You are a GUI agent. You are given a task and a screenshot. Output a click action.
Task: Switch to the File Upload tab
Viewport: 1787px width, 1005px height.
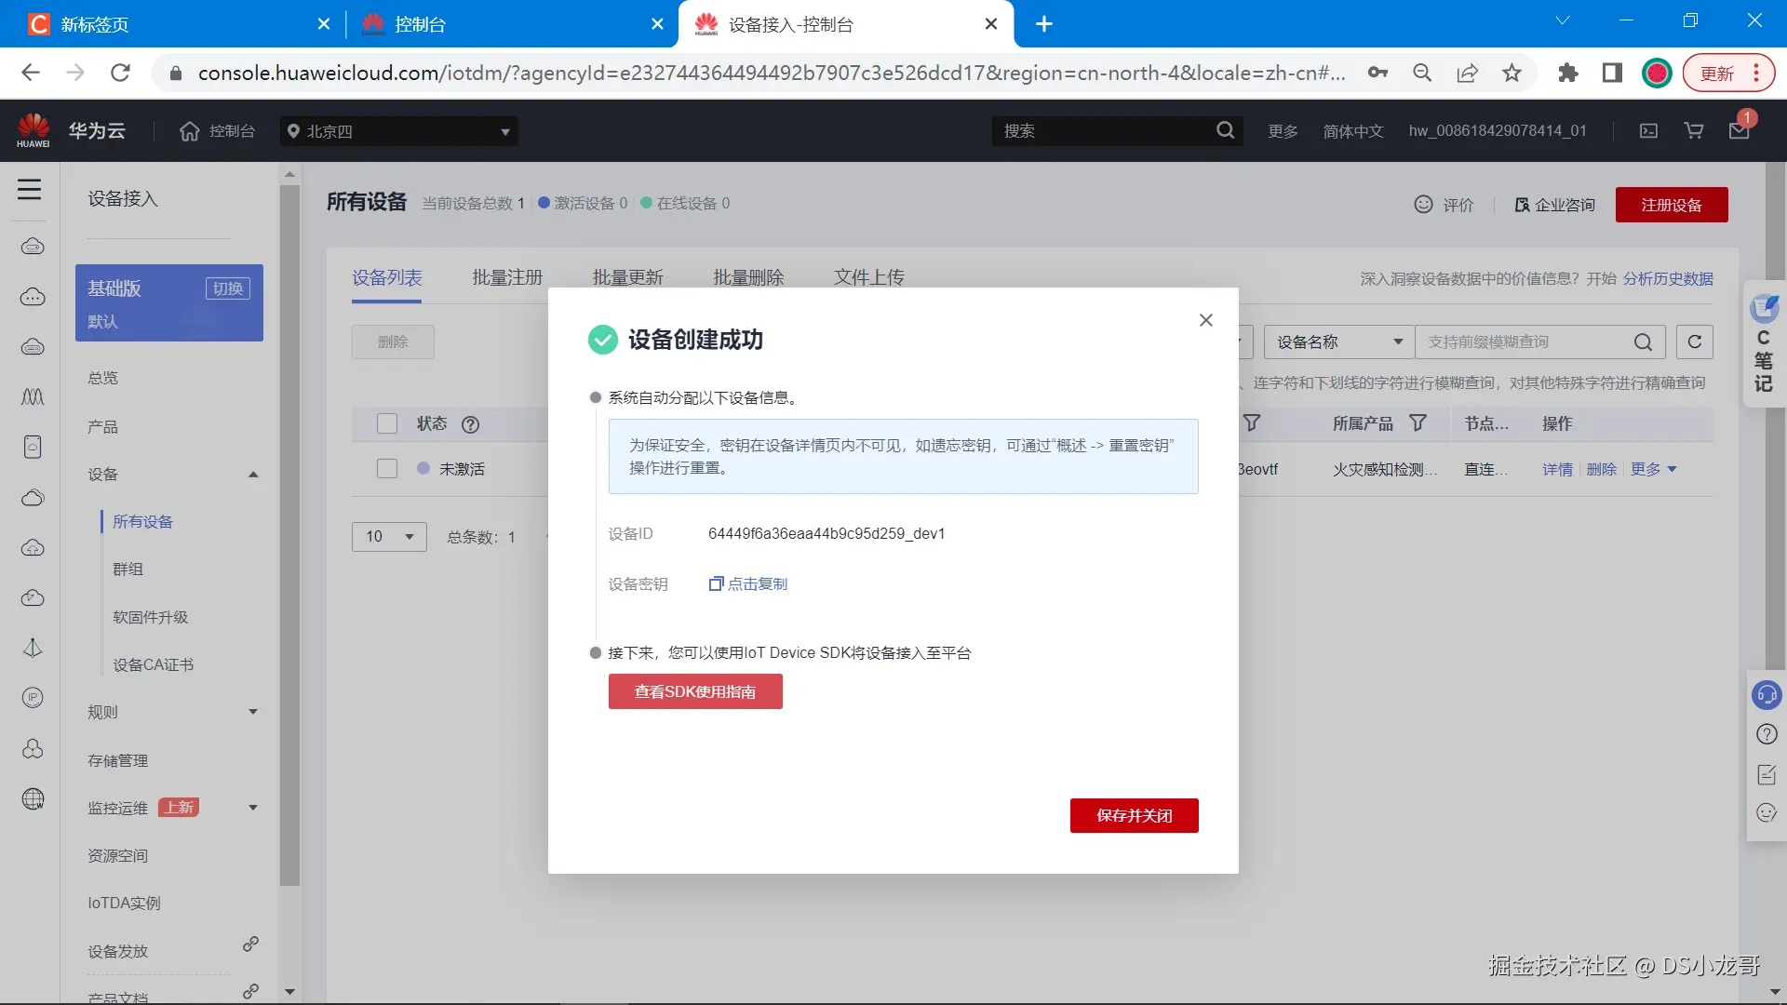click(868, 277)
